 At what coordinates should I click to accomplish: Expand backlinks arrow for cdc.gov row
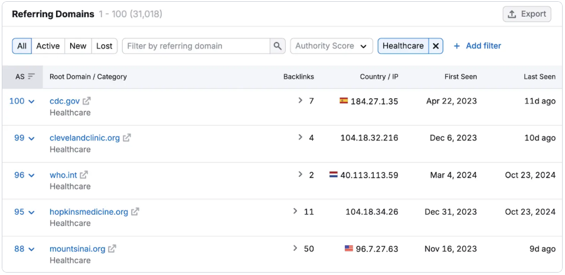click(x=300, y=101)
